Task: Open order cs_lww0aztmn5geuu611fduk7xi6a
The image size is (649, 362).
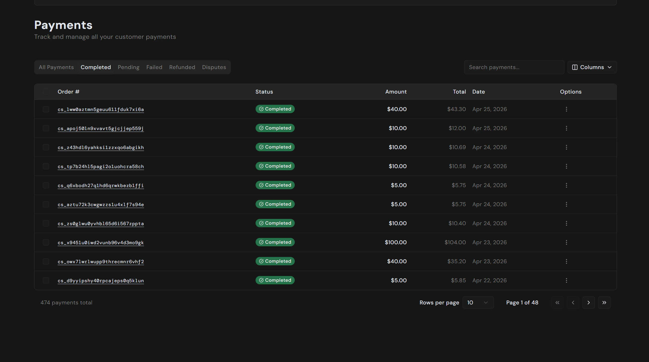Action: point(101,109)
